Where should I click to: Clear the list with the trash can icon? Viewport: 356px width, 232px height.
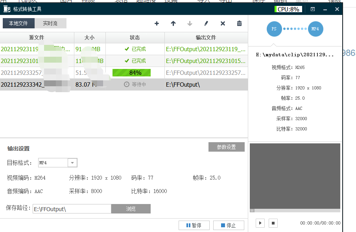tap(239, 23)
